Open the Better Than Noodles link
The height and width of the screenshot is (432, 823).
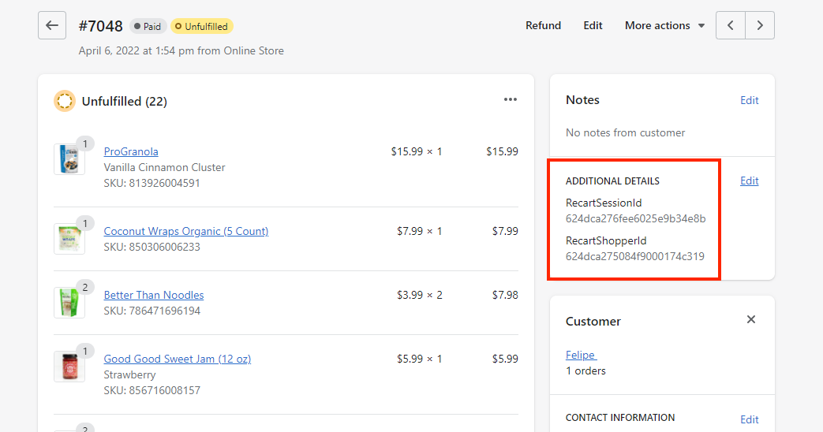click(x=154, y=295)
